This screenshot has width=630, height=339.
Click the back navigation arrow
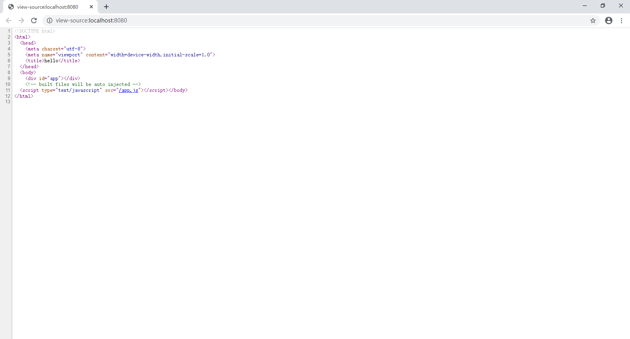click(9, 20)
